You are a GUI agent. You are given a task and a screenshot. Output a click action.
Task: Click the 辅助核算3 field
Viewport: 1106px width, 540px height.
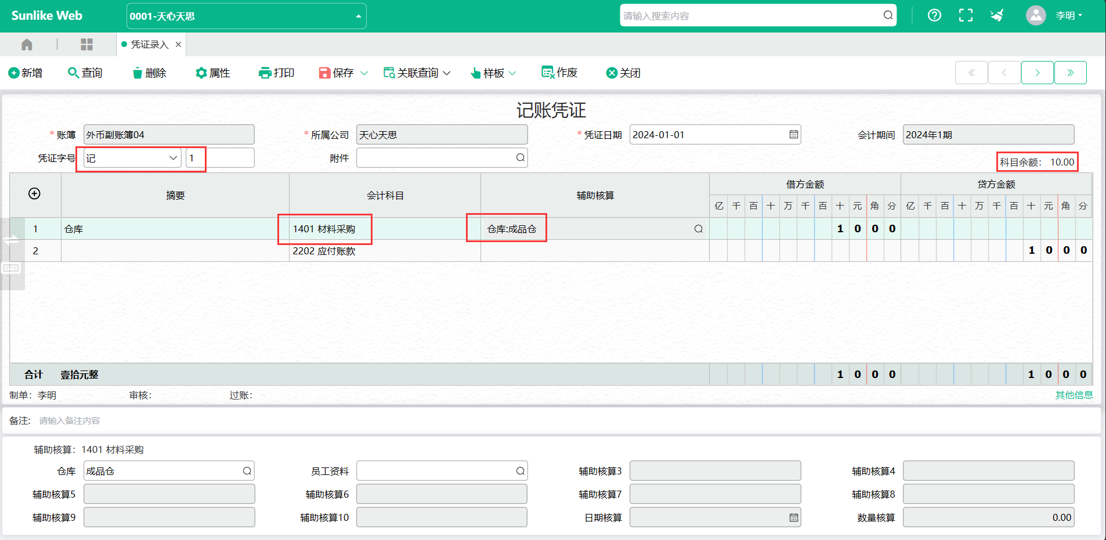click(715, 471)
